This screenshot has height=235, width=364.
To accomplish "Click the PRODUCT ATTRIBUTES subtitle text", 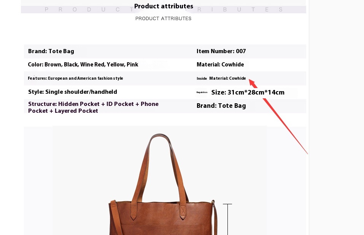I will [163, 19].
